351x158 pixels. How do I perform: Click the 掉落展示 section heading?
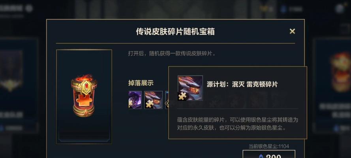(141, 83)
